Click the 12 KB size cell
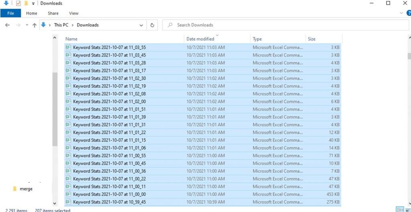The image size is (411, 212). coord(334,132)
